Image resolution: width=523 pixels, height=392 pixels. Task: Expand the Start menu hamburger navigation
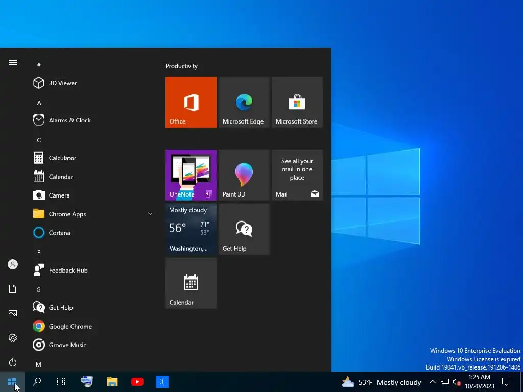13,63
